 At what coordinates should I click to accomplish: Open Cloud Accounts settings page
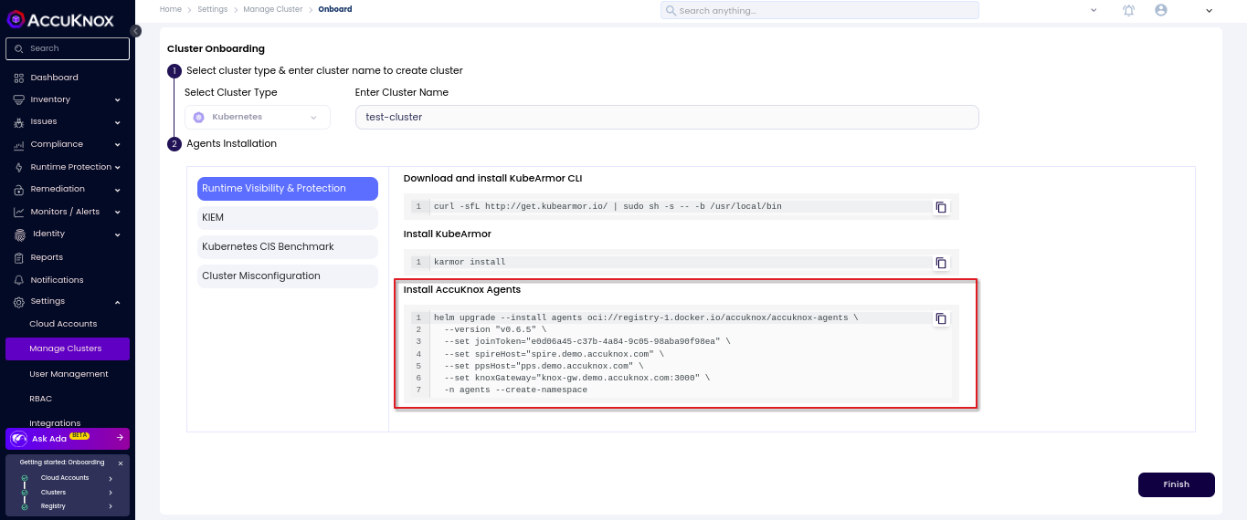pos(63,324)
